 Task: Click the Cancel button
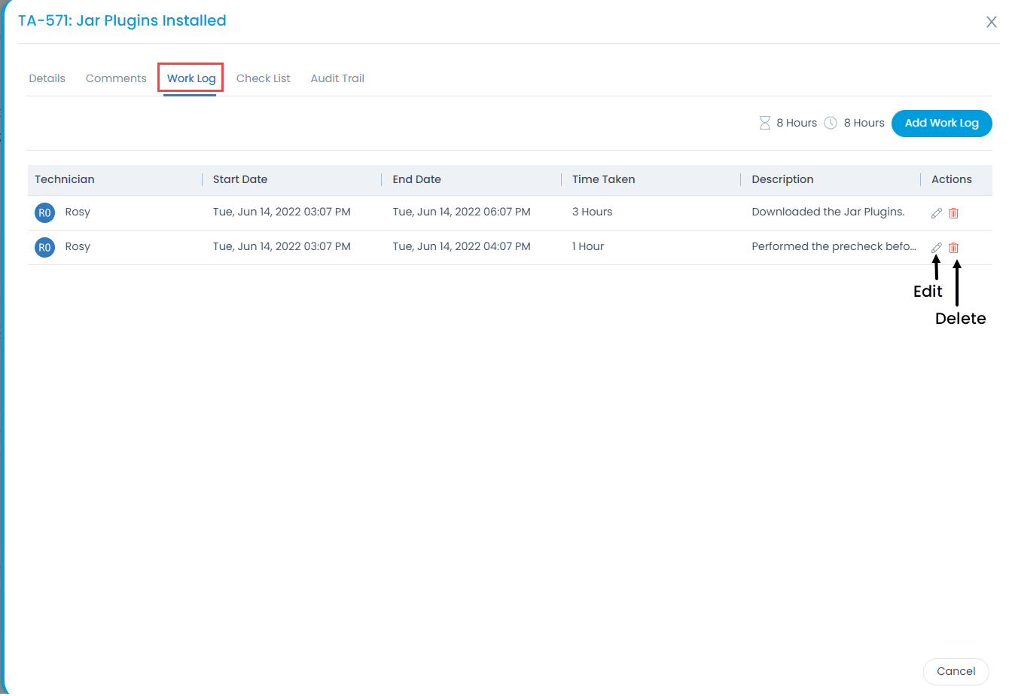tap(956, 671)
